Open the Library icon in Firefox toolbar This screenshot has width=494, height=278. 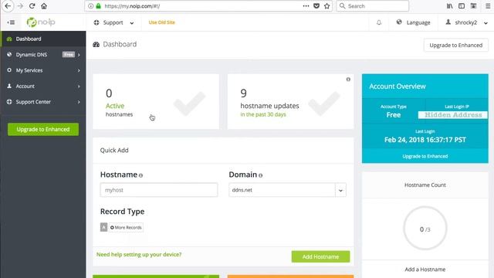click(449, 6)
